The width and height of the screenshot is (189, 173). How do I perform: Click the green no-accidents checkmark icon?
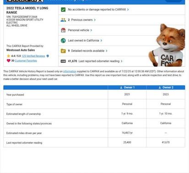tap(63, 10)
